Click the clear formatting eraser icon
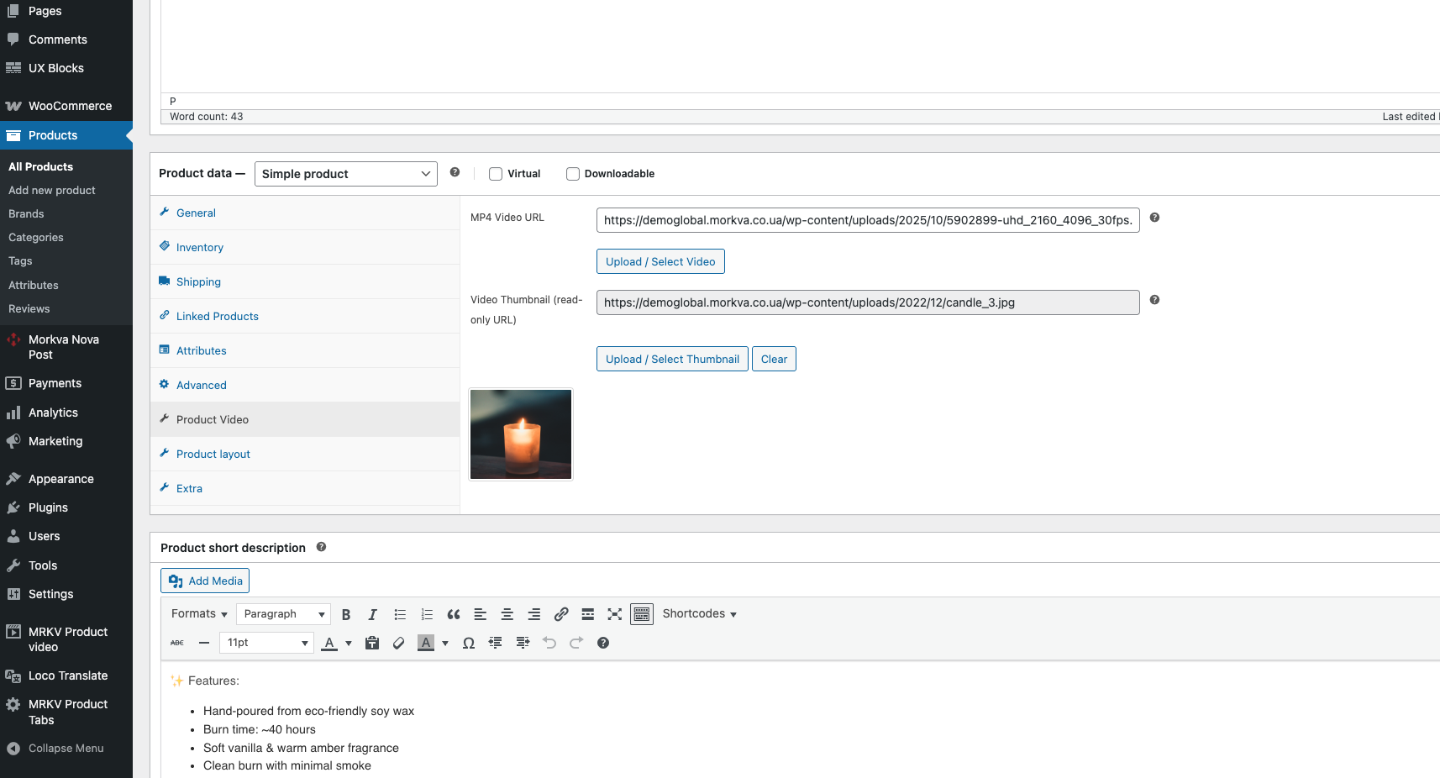Screen dimensions: 1440x778 point(399,643)
